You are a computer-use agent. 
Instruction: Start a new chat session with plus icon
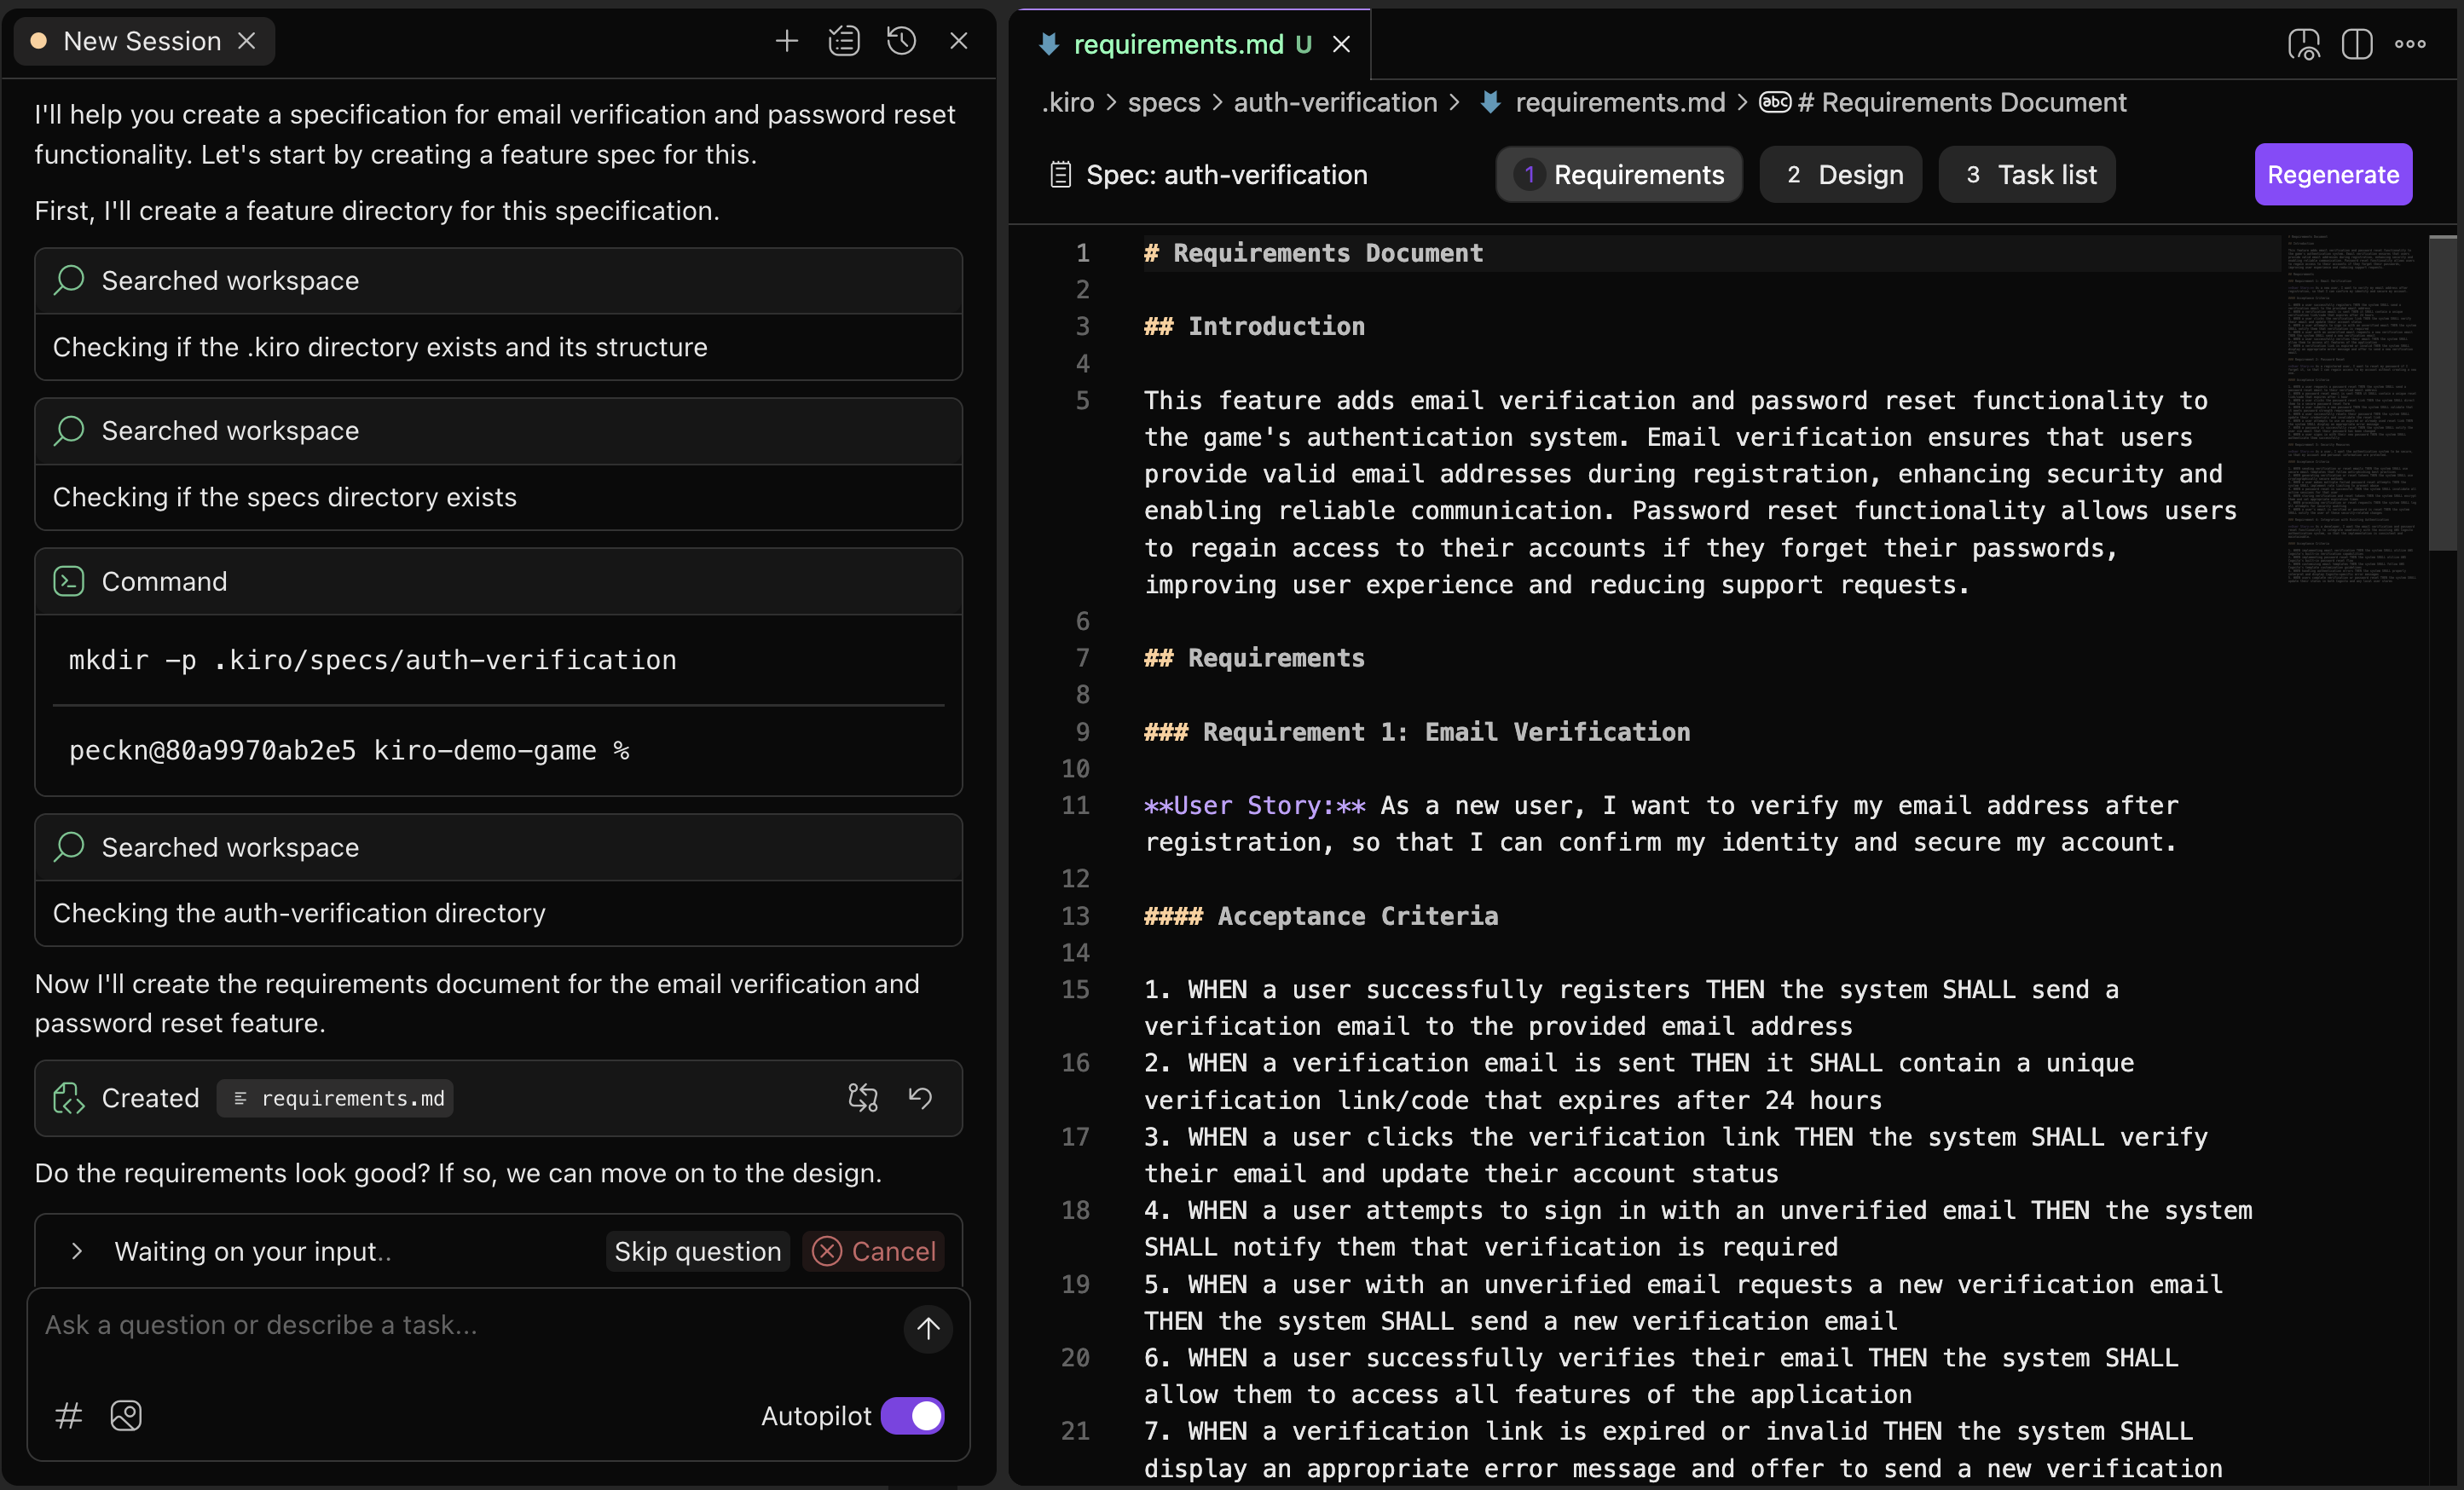[786, 41]
